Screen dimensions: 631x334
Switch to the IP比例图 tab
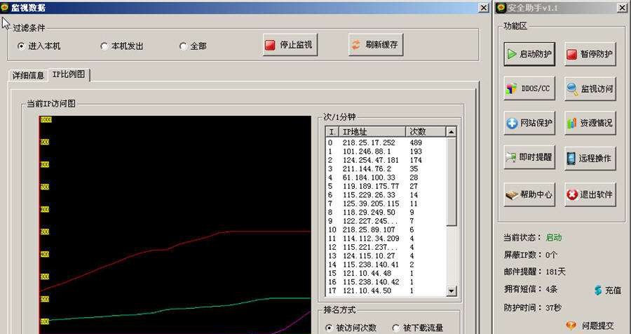click(x=69, y=74)
